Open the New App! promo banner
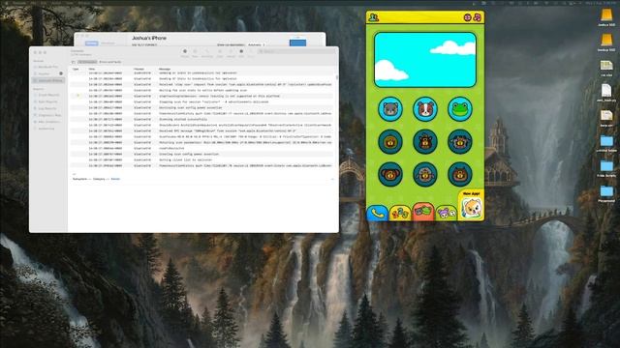This screenshot has height=348, width=620. [x=471, y=205]
